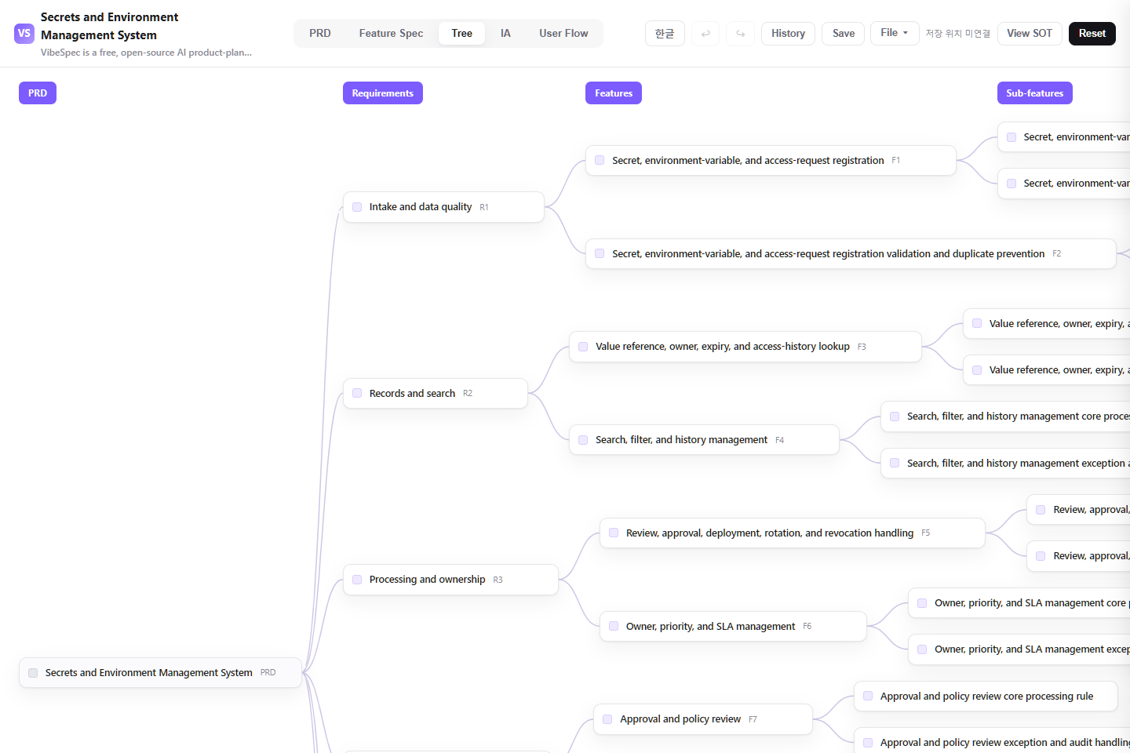Check the Processing and ownership checkbox

click(357, 580)
